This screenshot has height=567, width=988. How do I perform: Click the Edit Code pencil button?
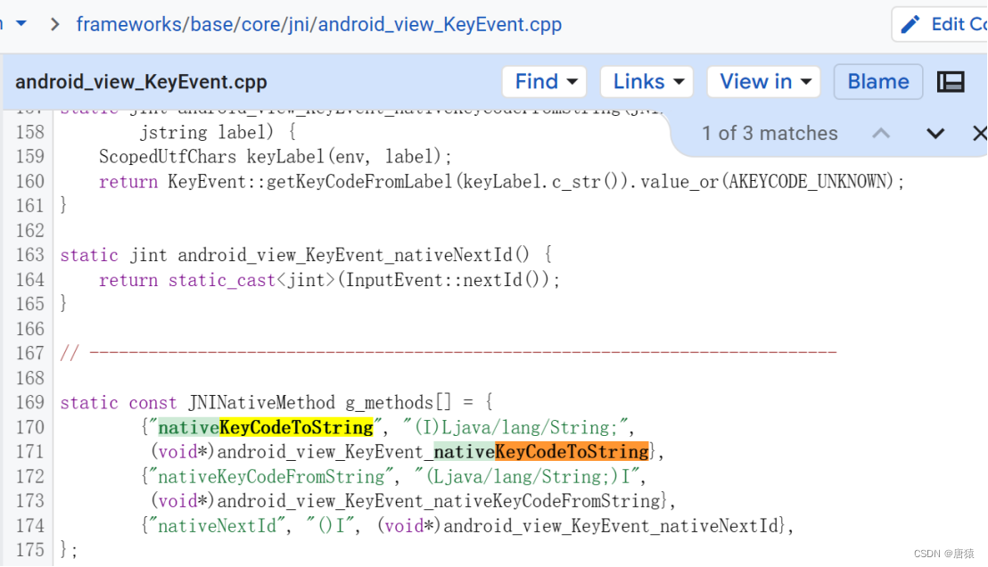point(940,25)
